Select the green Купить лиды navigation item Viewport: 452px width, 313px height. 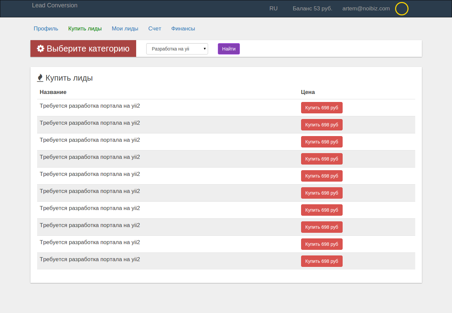click(x=85, y=29)
